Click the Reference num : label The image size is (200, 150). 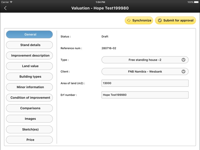click(71, 48)
